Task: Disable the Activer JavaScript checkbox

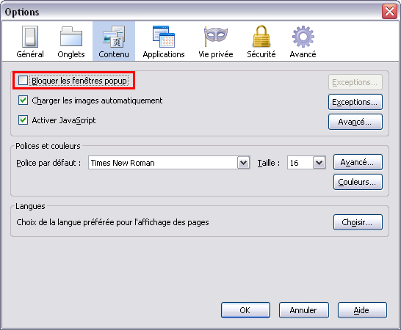Action: [23, 120]
